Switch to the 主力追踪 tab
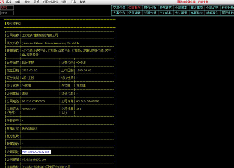The height and width of the screenshot is (168, 234). pyautogui.click(x=166, y=13)
